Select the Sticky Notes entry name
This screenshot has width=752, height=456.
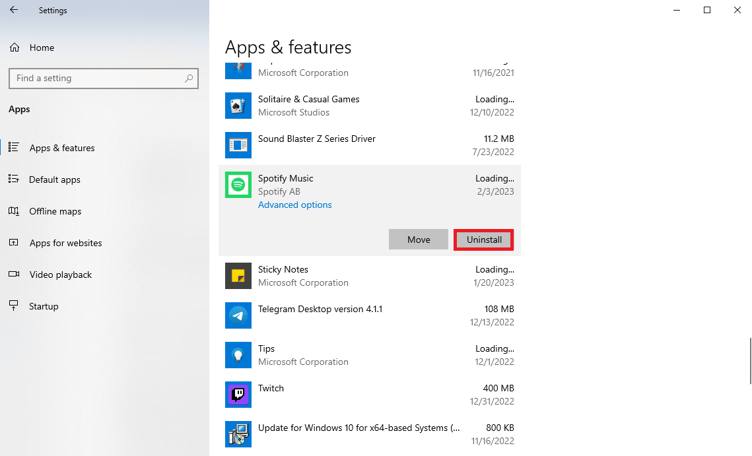point(283,269)
